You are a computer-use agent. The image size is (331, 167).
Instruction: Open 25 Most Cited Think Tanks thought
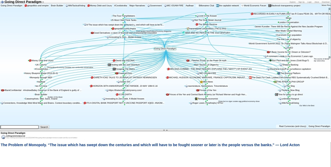124,20
